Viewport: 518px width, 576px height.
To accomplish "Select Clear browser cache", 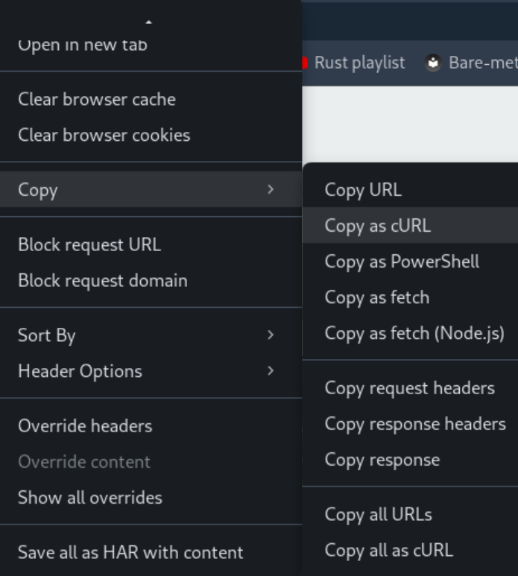I will tap(97, 99).
